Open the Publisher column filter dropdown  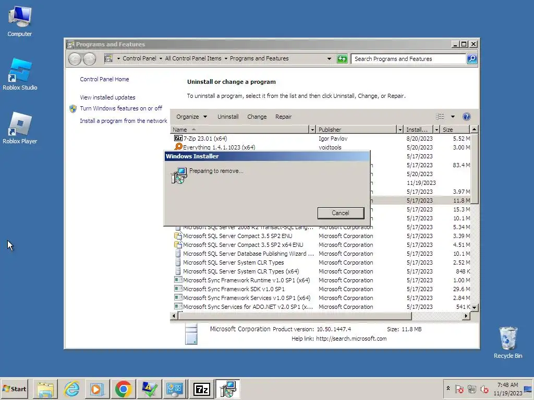[x=400, y=130]
